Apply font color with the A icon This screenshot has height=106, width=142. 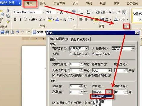(x=57, y=19)
